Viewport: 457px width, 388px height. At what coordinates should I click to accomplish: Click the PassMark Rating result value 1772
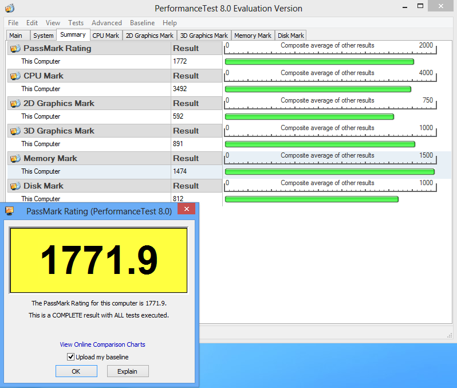[x=180, y=61]
